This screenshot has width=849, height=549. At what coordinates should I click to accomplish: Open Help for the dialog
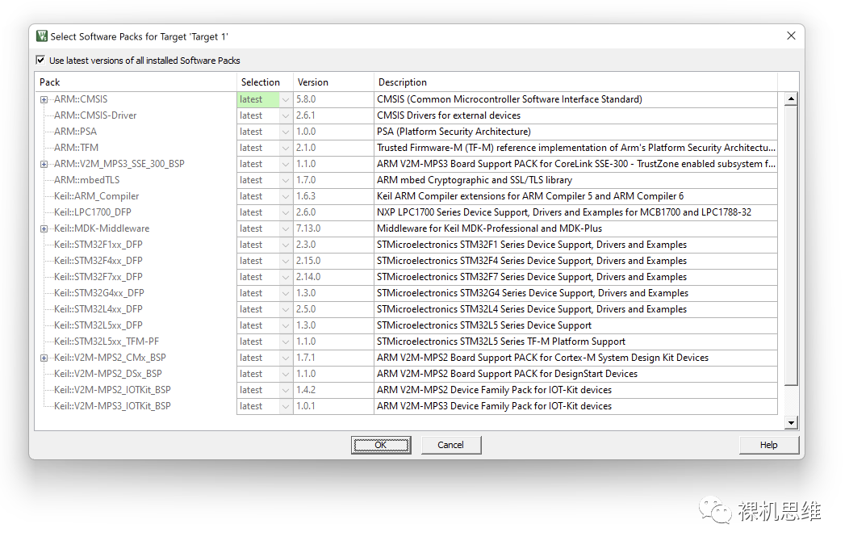[768, 445]
